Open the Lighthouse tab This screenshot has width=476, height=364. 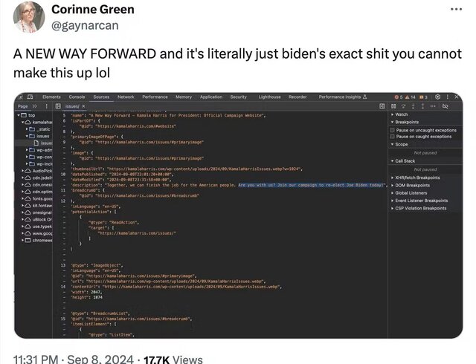tap(269, 97)
